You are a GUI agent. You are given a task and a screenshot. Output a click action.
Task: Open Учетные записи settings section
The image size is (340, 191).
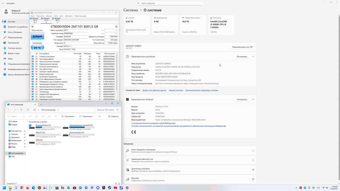point(13,48)
